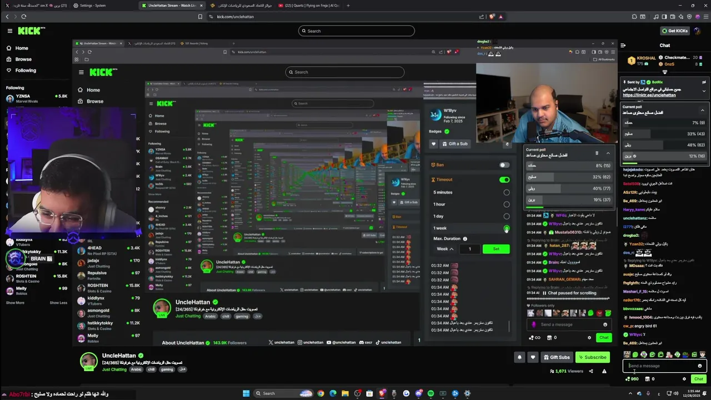
Task: Vote for the 33% poll option
Action: point(664,134)
